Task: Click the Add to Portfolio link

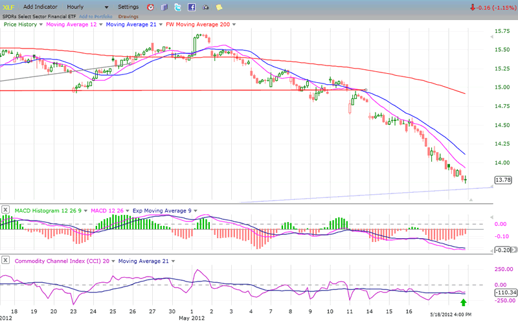Action: point(95,16)
